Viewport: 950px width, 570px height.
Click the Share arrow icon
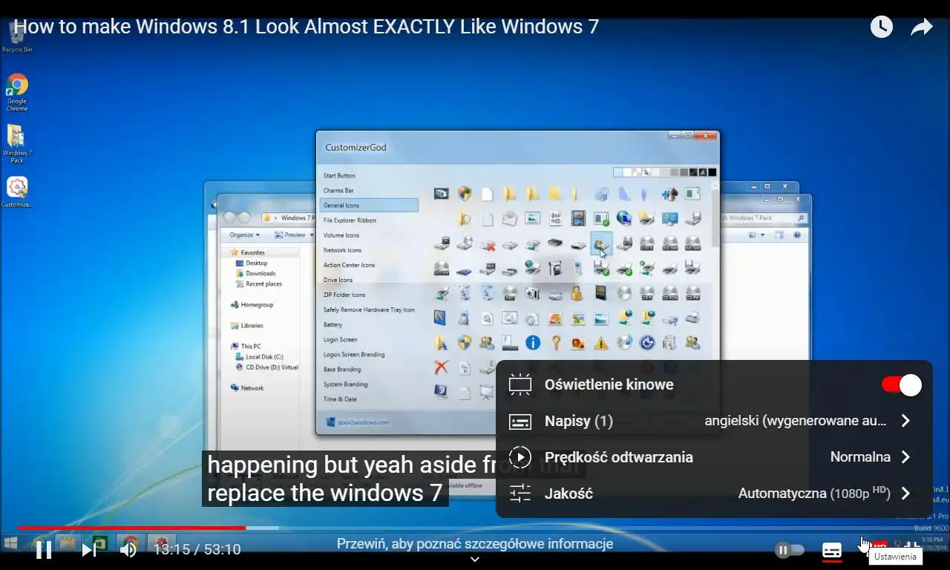click(x=921, y=27)
